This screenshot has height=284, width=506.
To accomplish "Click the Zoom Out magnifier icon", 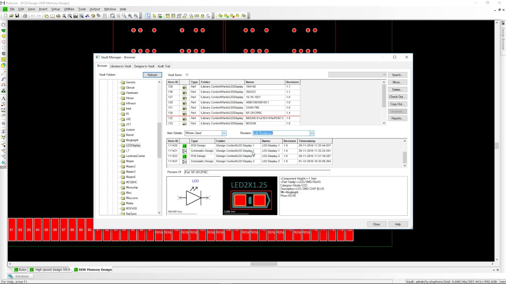I will coord(136,16).
